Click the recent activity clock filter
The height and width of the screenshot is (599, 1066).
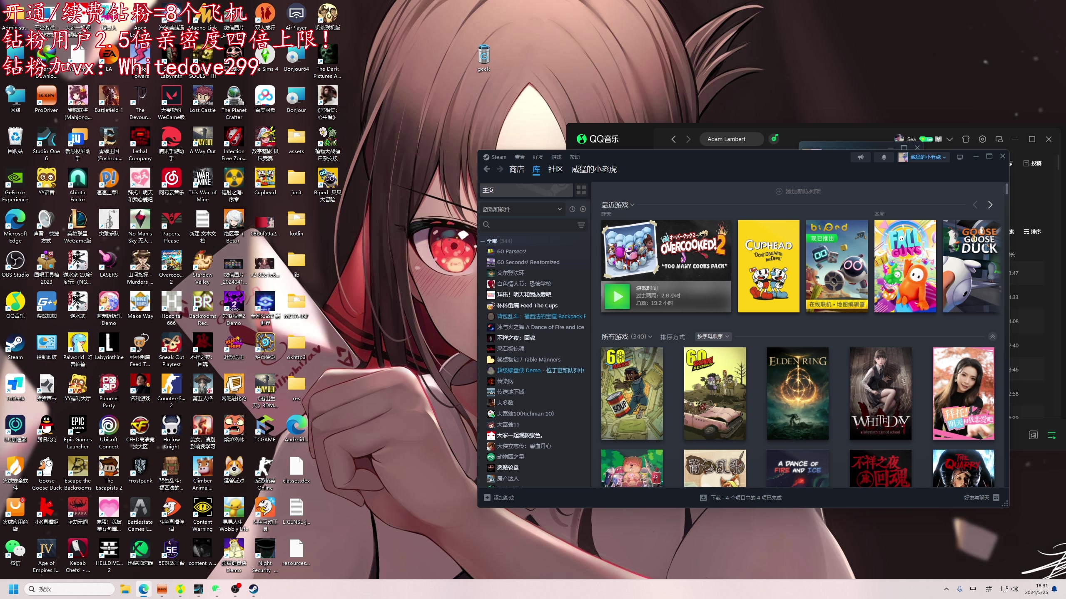(572, 209)
